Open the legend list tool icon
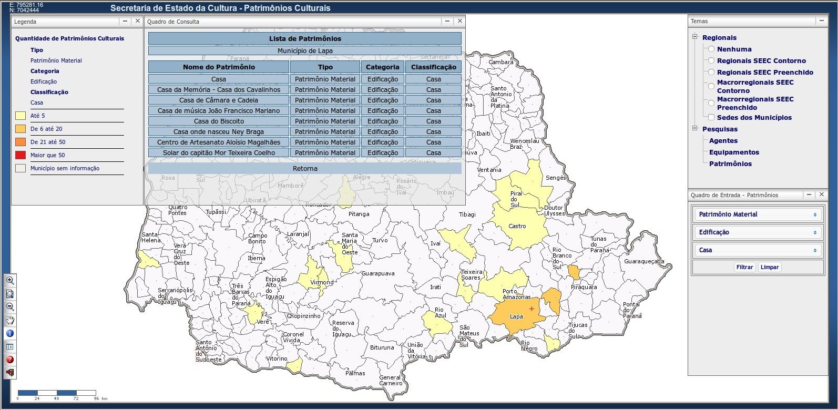 (9, 346)
